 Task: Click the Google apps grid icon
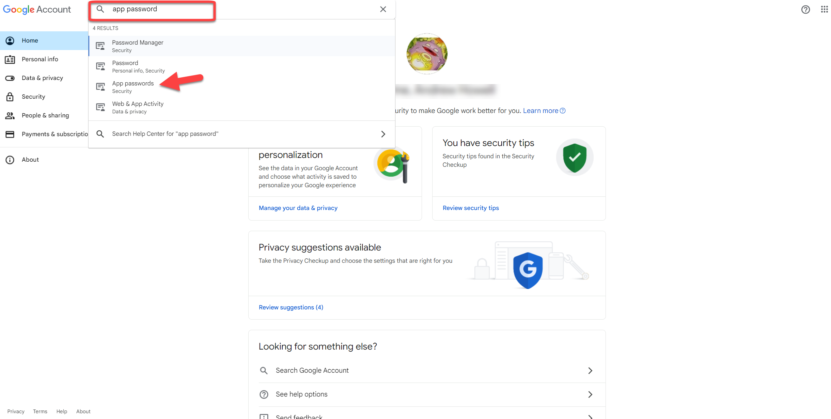[824, 10]
